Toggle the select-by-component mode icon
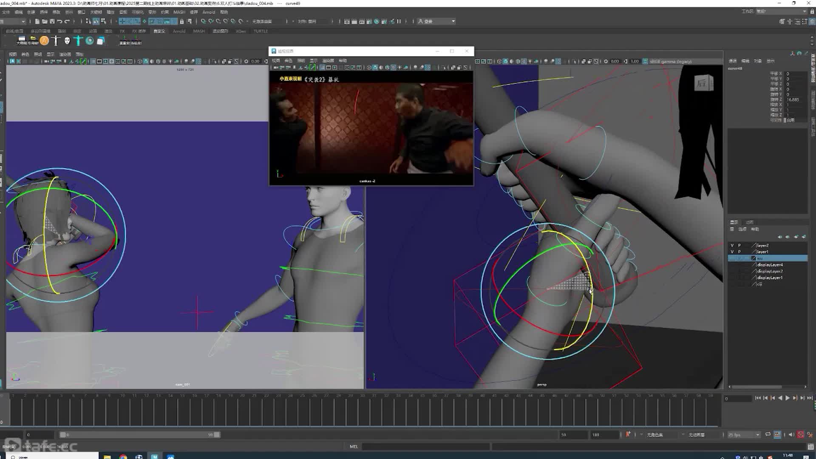 click(x=104, y=21)
